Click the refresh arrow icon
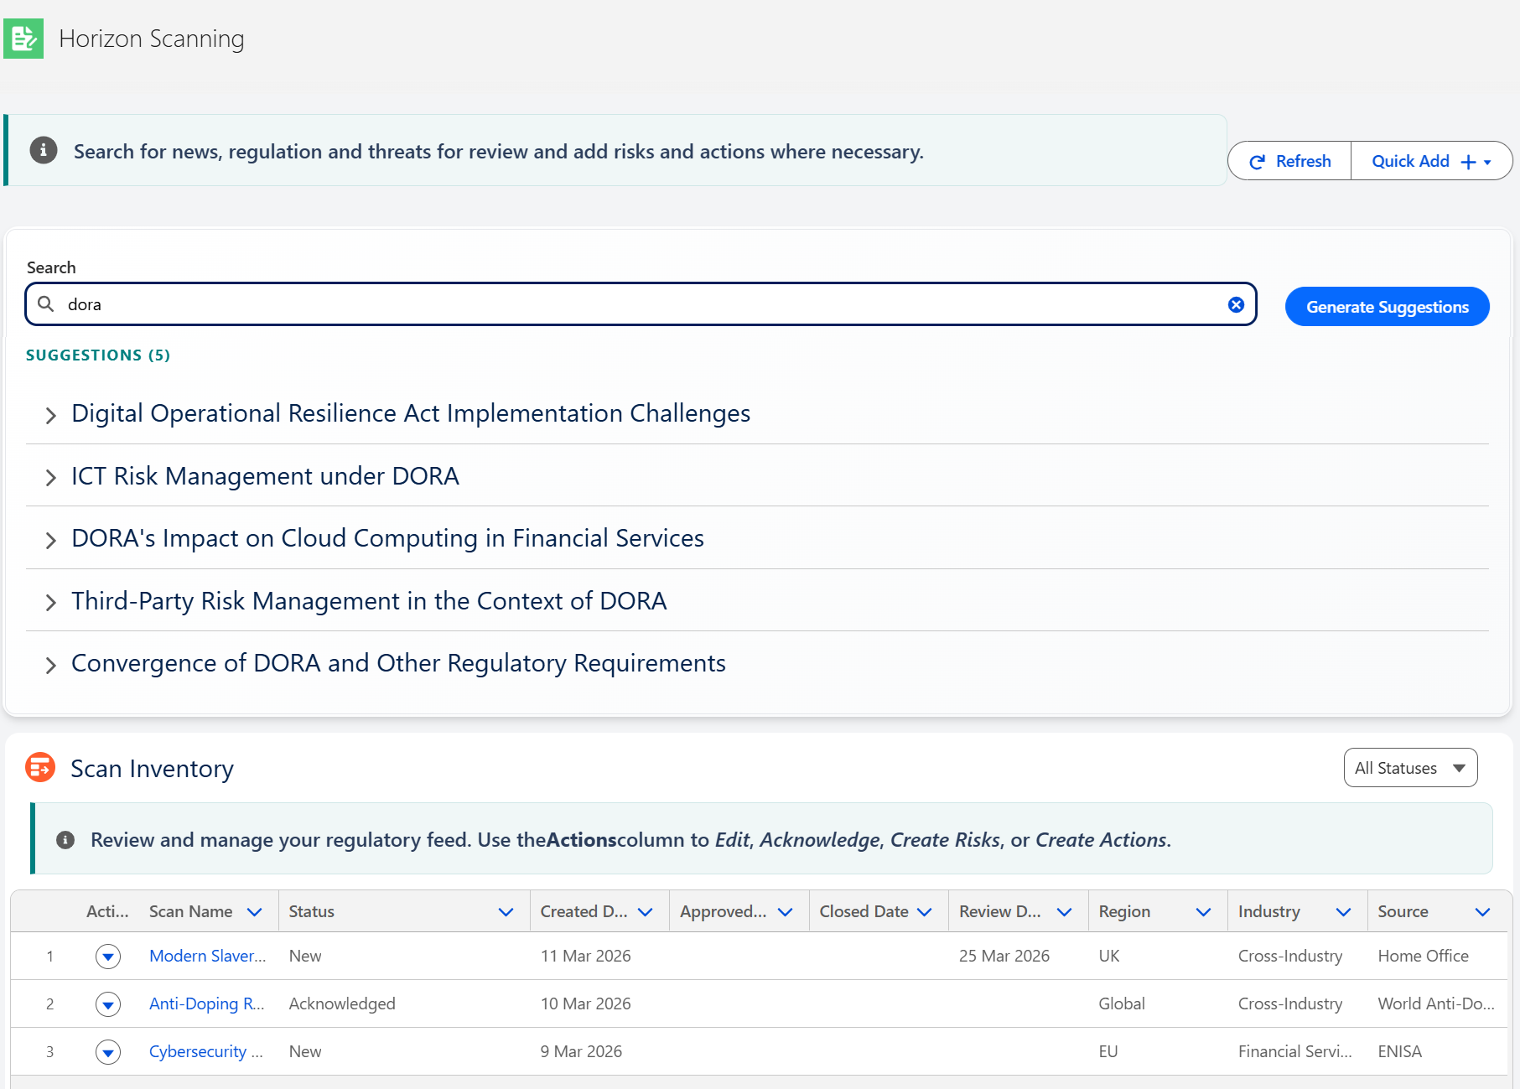Image resolution: width=1520 pixels, height=1089 pixels. pos(1258,161)
